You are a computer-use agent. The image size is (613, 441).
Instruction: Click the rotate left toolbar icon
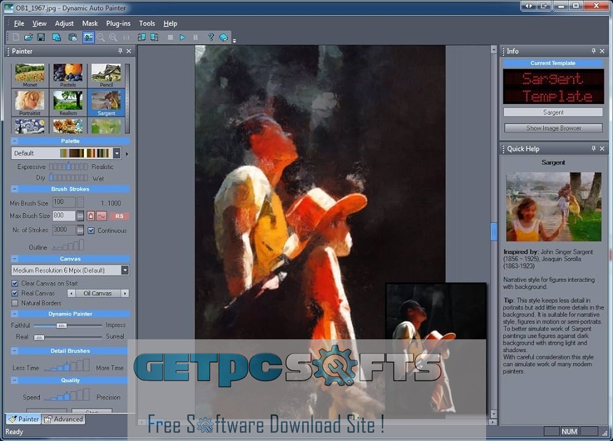142,37
